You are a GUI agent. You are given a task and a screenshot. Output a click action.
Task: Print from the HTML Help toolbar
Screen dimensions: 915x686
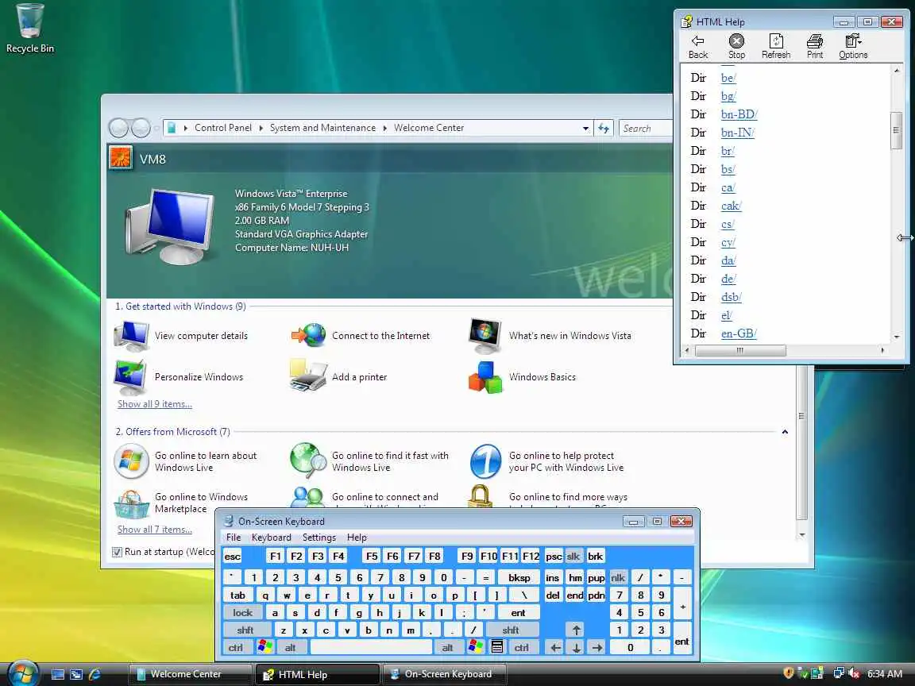point(815,47)
